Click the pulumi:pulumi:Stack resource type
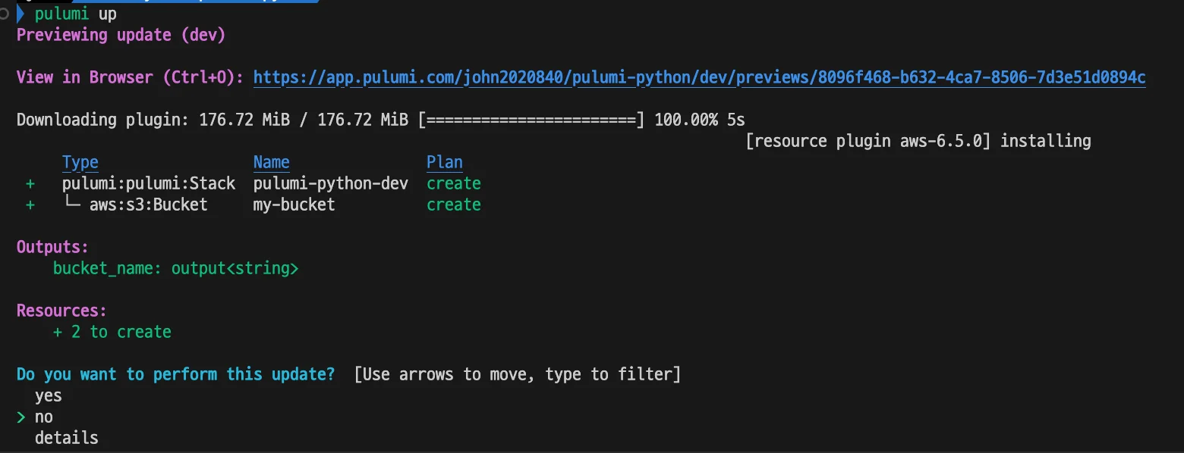Viewport: 1184px width, 453px height. point(149,183)
